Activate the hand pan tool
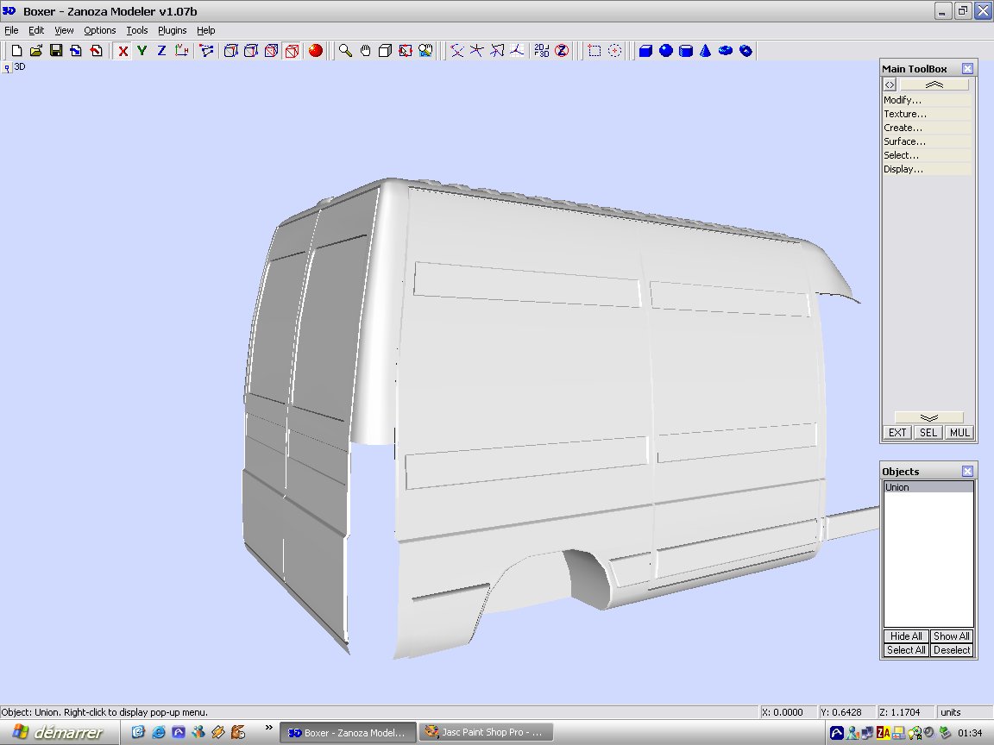994x745 pixels. [365, 51]
